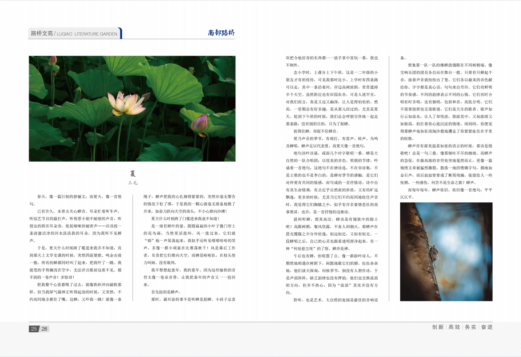Click the 路桥文苑 section header text
The width and height of the screenshot is (521, 357).
pyautogui.click(x=42, y=34)
